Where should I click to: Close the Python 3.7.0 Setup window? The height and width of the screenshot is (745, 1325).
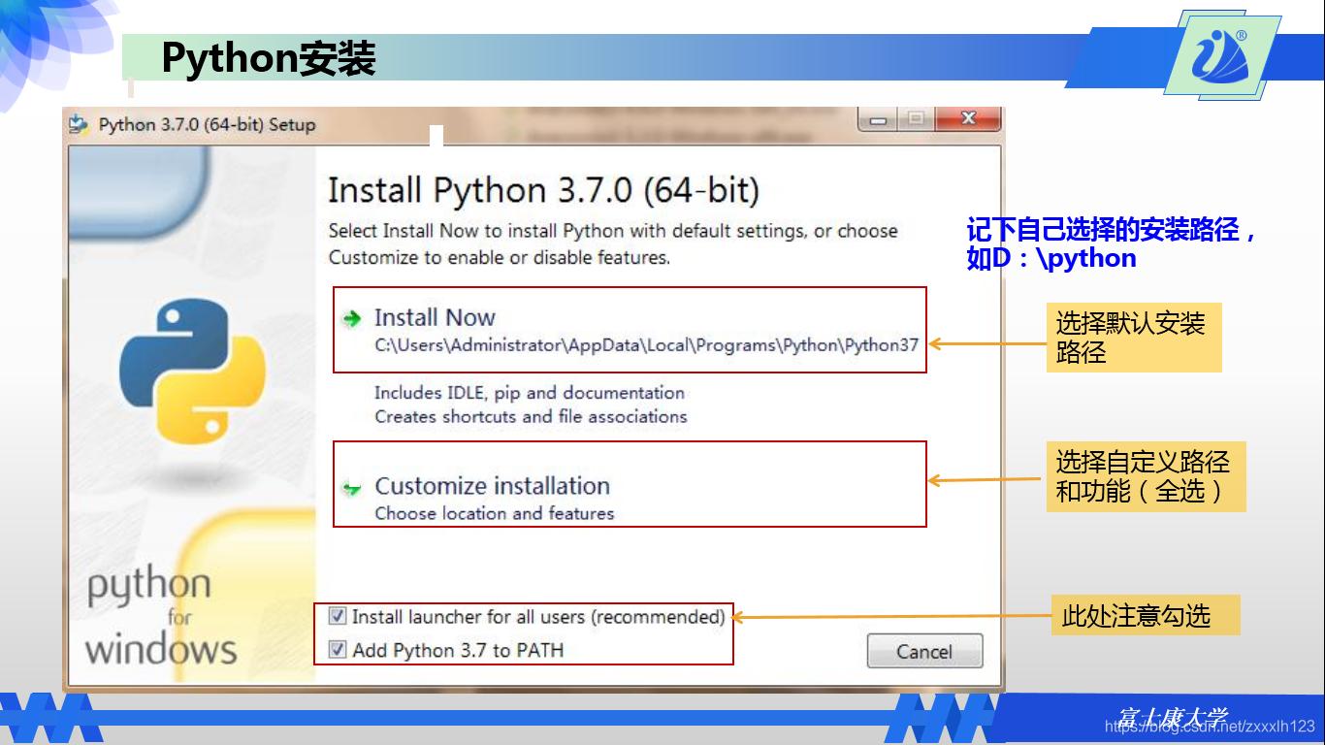[x=967, y=120]
